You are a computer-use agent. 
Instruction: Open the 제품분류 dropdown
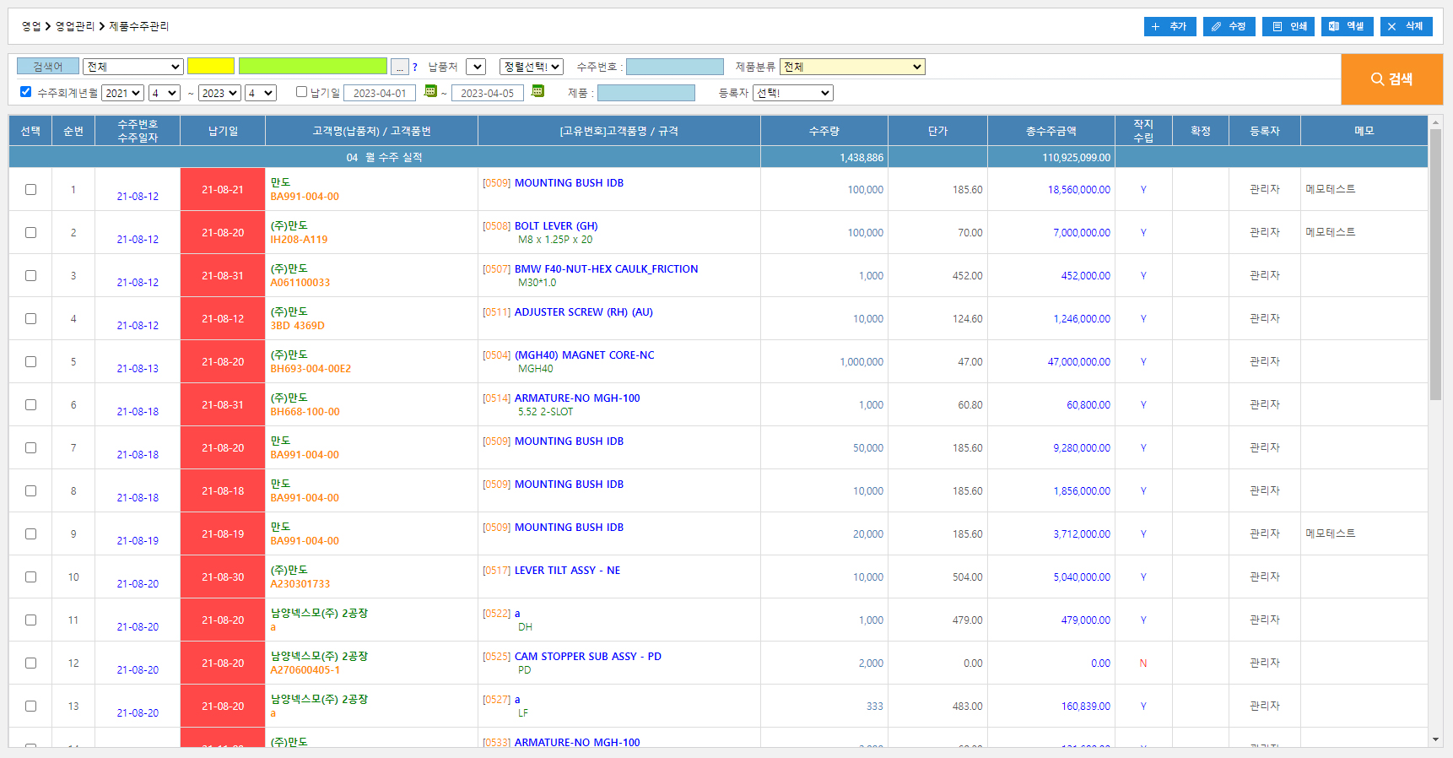pyautogui.click(x=852, y=67)
